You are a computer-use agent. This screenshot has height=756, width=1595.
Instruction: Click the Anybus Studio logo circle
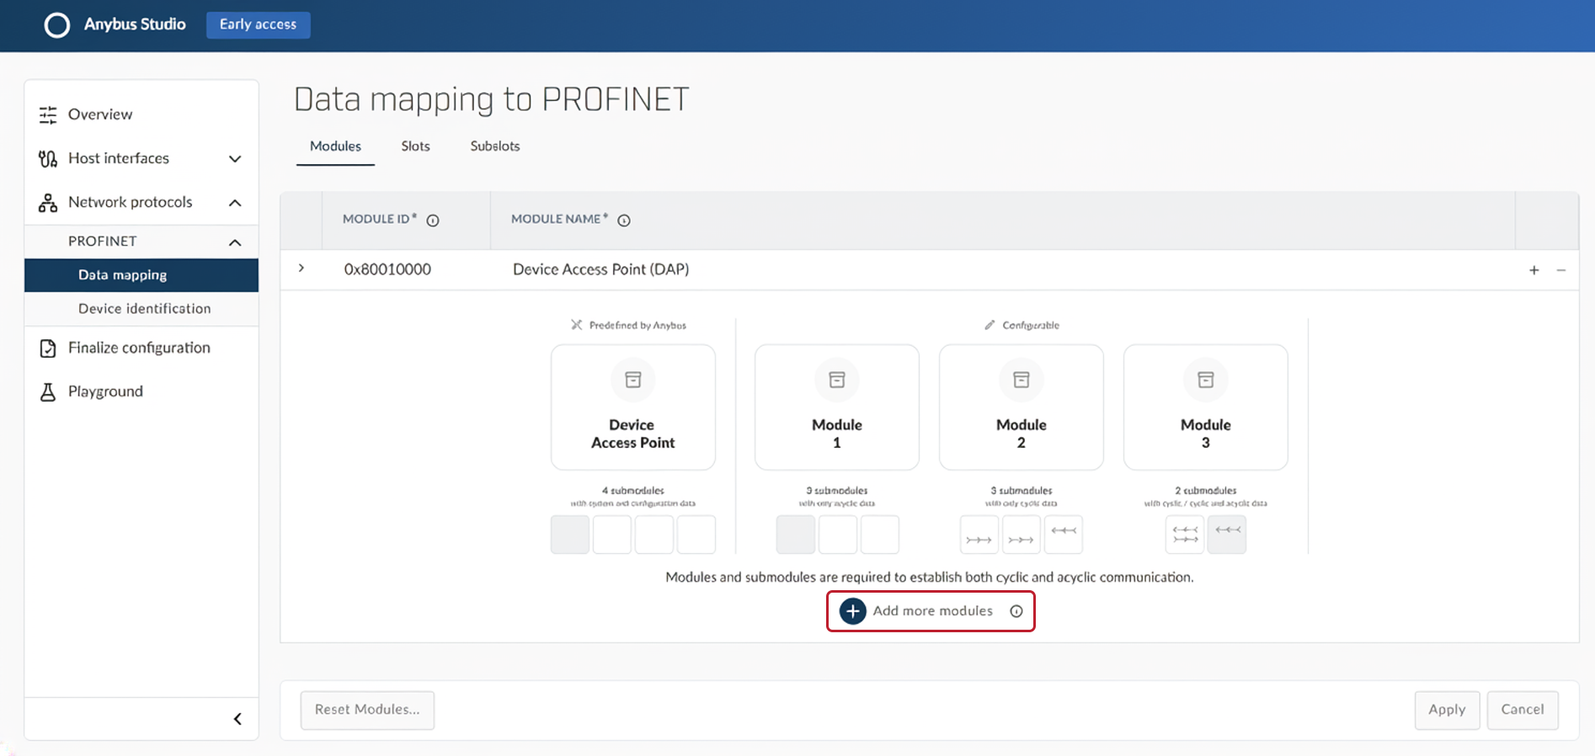(57, 25)
